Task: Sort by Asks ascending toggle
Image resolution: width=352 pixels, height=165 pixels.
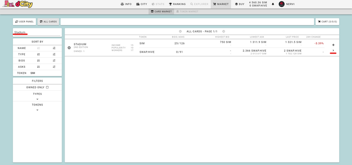Action: tap(38, 66)
